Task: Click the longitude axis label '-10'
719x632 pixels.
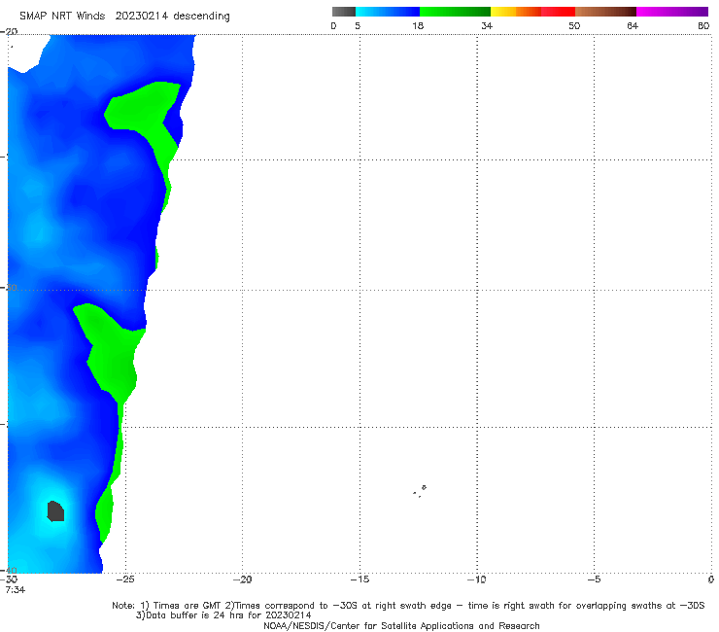Action: tap(476, 579)
